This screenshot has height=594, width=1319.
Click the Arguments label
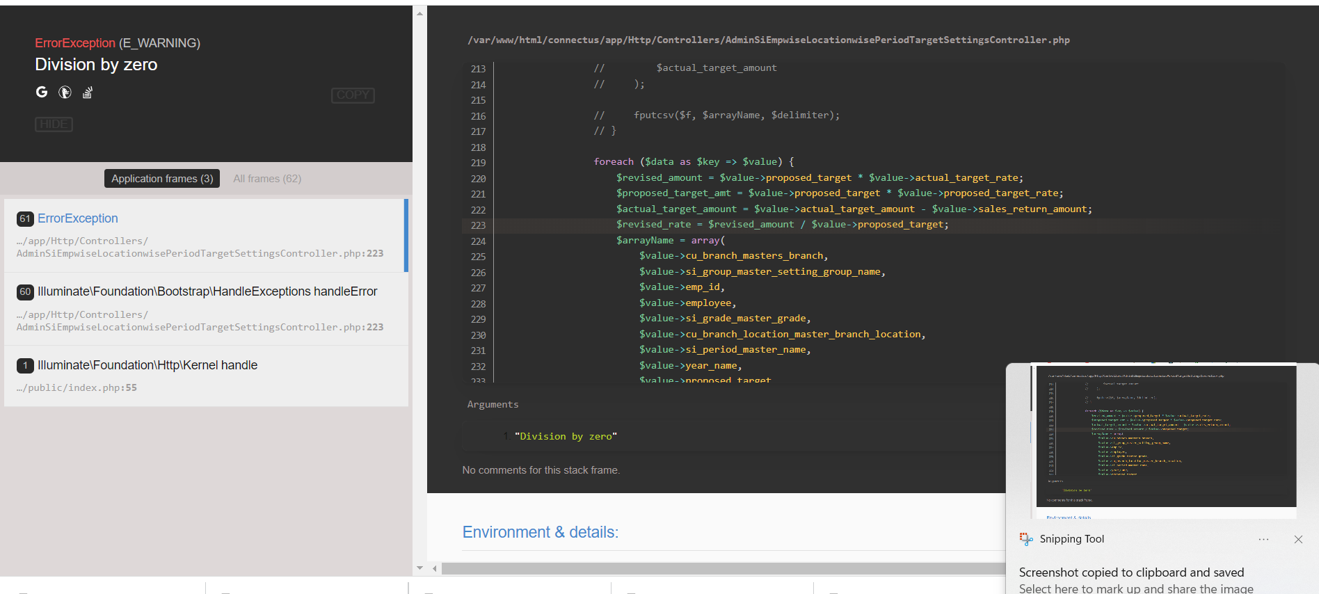493,405
